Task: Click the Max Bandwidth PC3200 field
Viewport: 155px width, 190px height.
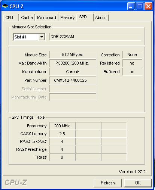Action: 73,63
